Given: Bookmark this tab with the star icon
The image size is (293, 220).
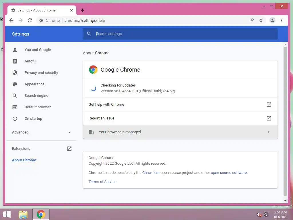Looking at the screenshot, I should click(261, 20).
